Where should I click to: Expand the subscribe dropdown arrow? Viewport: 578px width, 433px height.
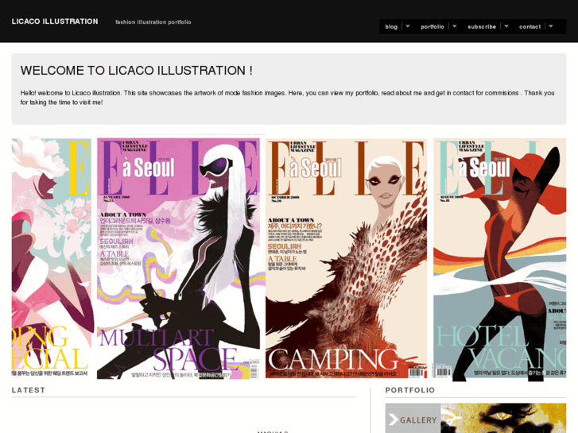(x=506, y=26)
